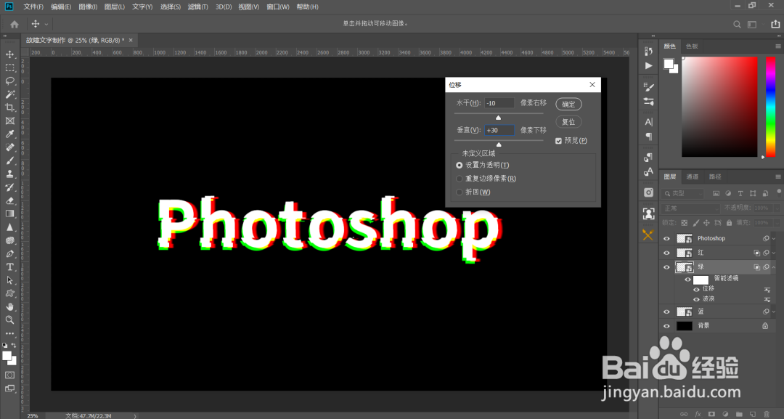Screen dimensions: 784x419
Task: Toggle the Preview checkbox in Offset dialog
Action: [558, 141]
